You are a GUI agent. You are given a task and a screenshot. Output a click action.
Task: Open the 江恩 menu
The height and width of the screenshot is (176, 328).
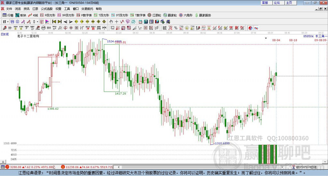point(35,9)
